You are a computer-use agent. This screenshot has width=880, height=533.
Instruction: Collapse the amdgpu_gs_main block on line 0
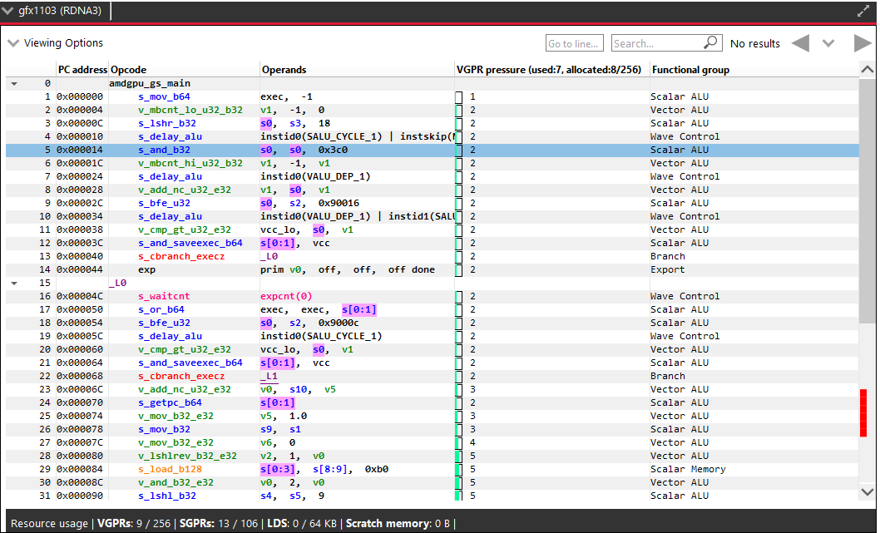pyautogui.click(x=13, y=83)
